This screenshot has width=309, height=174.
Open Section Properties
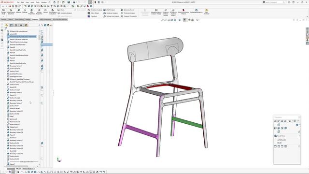(39, 12)
